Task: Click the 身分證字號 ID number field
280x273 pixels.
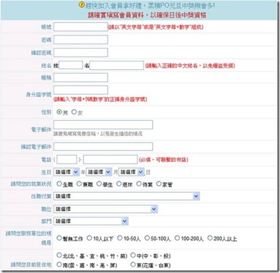Action: tap(81, 90)
